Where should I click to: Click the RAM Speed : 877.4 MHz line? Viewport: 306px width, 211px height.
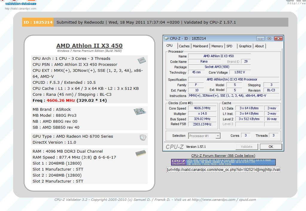point(74,157)
